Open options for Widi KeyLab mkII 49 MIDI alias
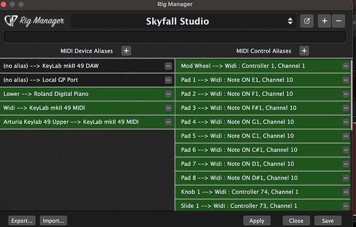The image size is (356, 227). [x=168, y=108]
